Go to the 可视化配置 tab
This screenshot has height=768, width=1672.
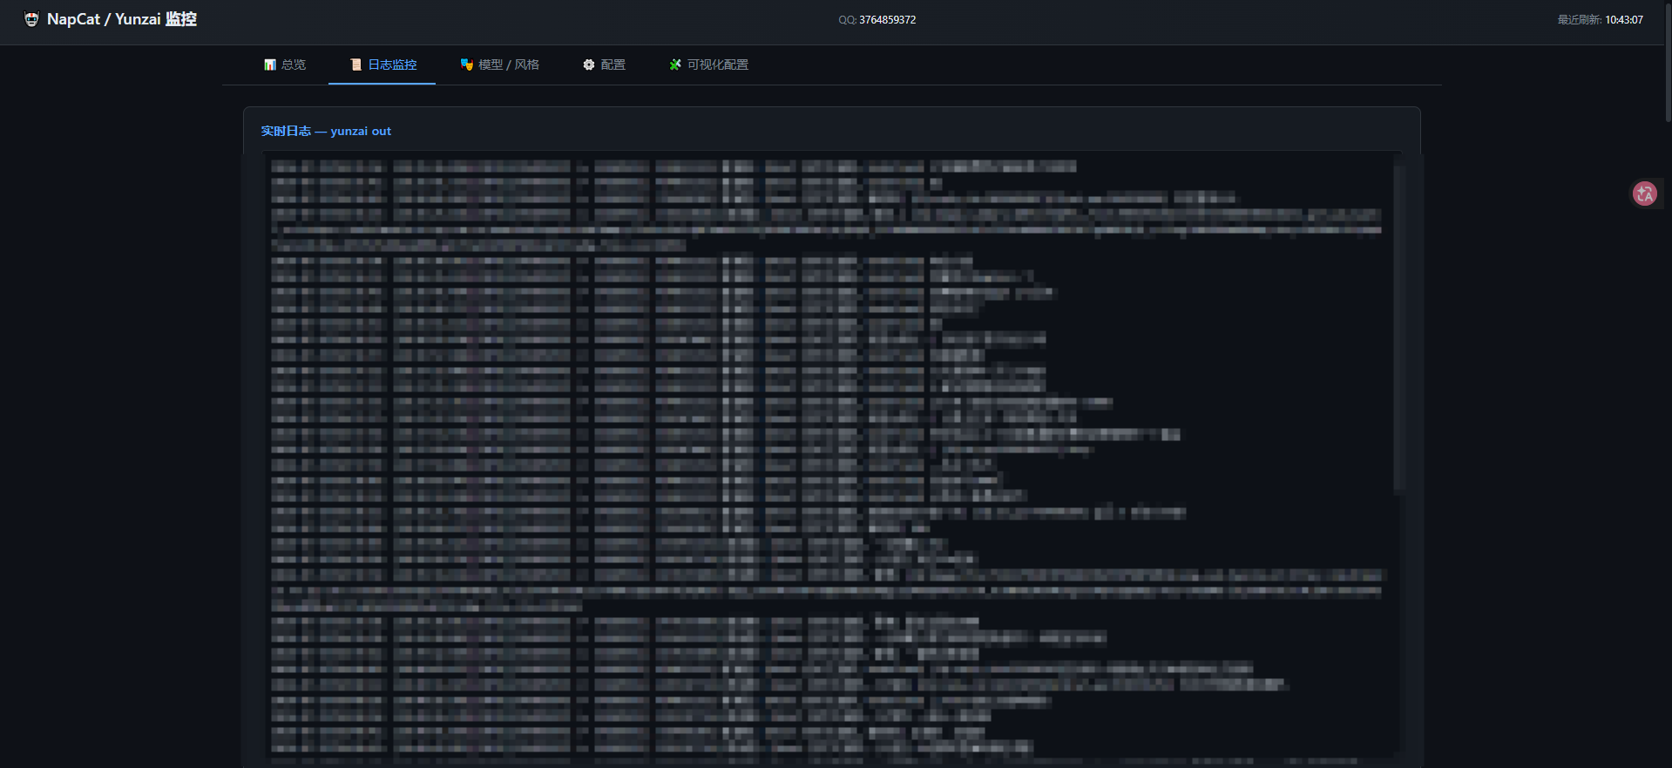click(708, 65)
